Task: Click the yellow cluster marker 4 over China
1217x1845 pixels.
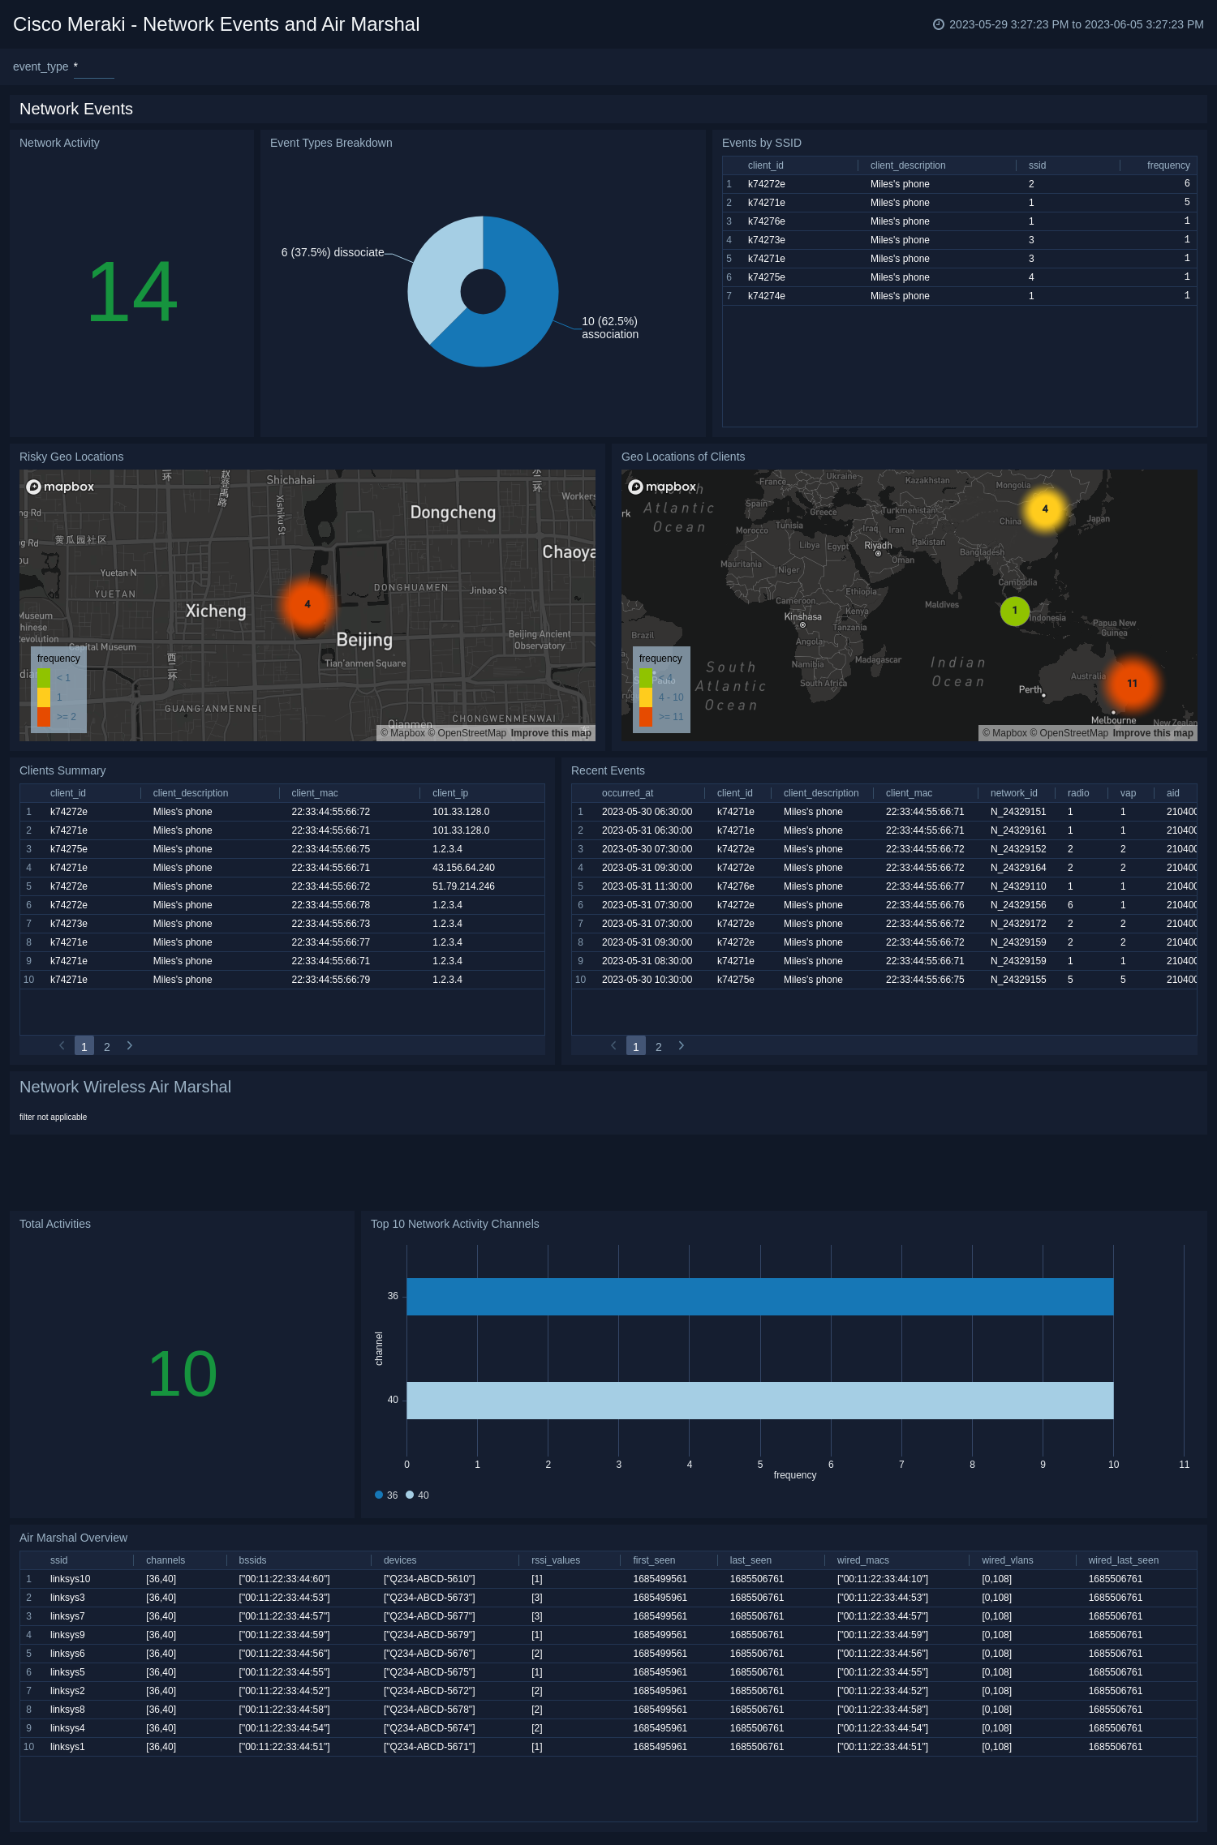Action: [x=1045, y=509]
